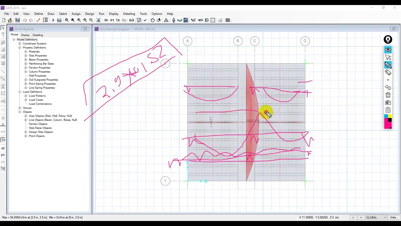Image resolution: width=401 pixels, height=226 pixels.
Task: Click the detailing table icon at toolbar end
Action: click(228, 20)
